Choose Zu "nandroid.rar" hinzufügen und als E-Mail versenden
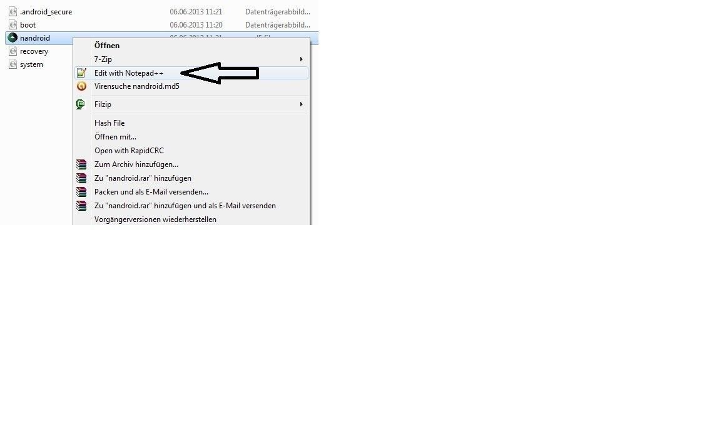The image size is (722, 444). [x=191, y=206]
